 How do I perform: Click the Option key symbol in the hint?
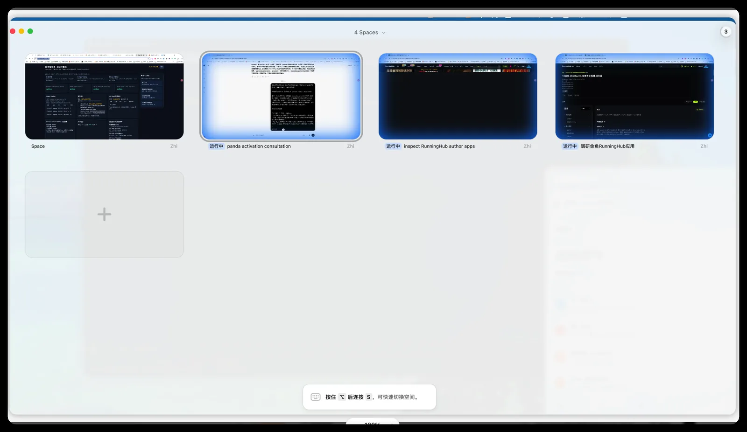point(342,397)
